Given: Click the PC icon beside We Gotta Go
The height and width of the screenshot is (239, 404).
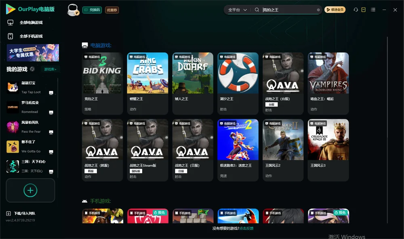Looking at the screenshot, I should click(51, 152).
